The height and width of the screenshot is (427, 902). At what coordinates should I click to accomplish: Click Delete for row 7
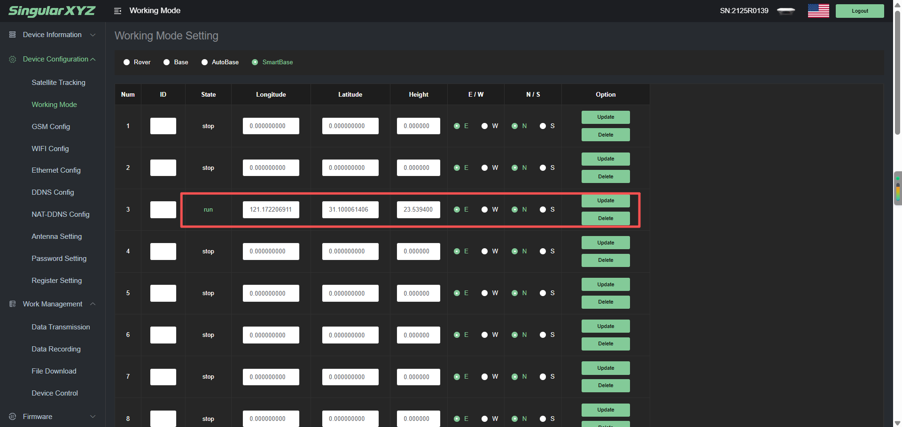(x=606, y=386)
